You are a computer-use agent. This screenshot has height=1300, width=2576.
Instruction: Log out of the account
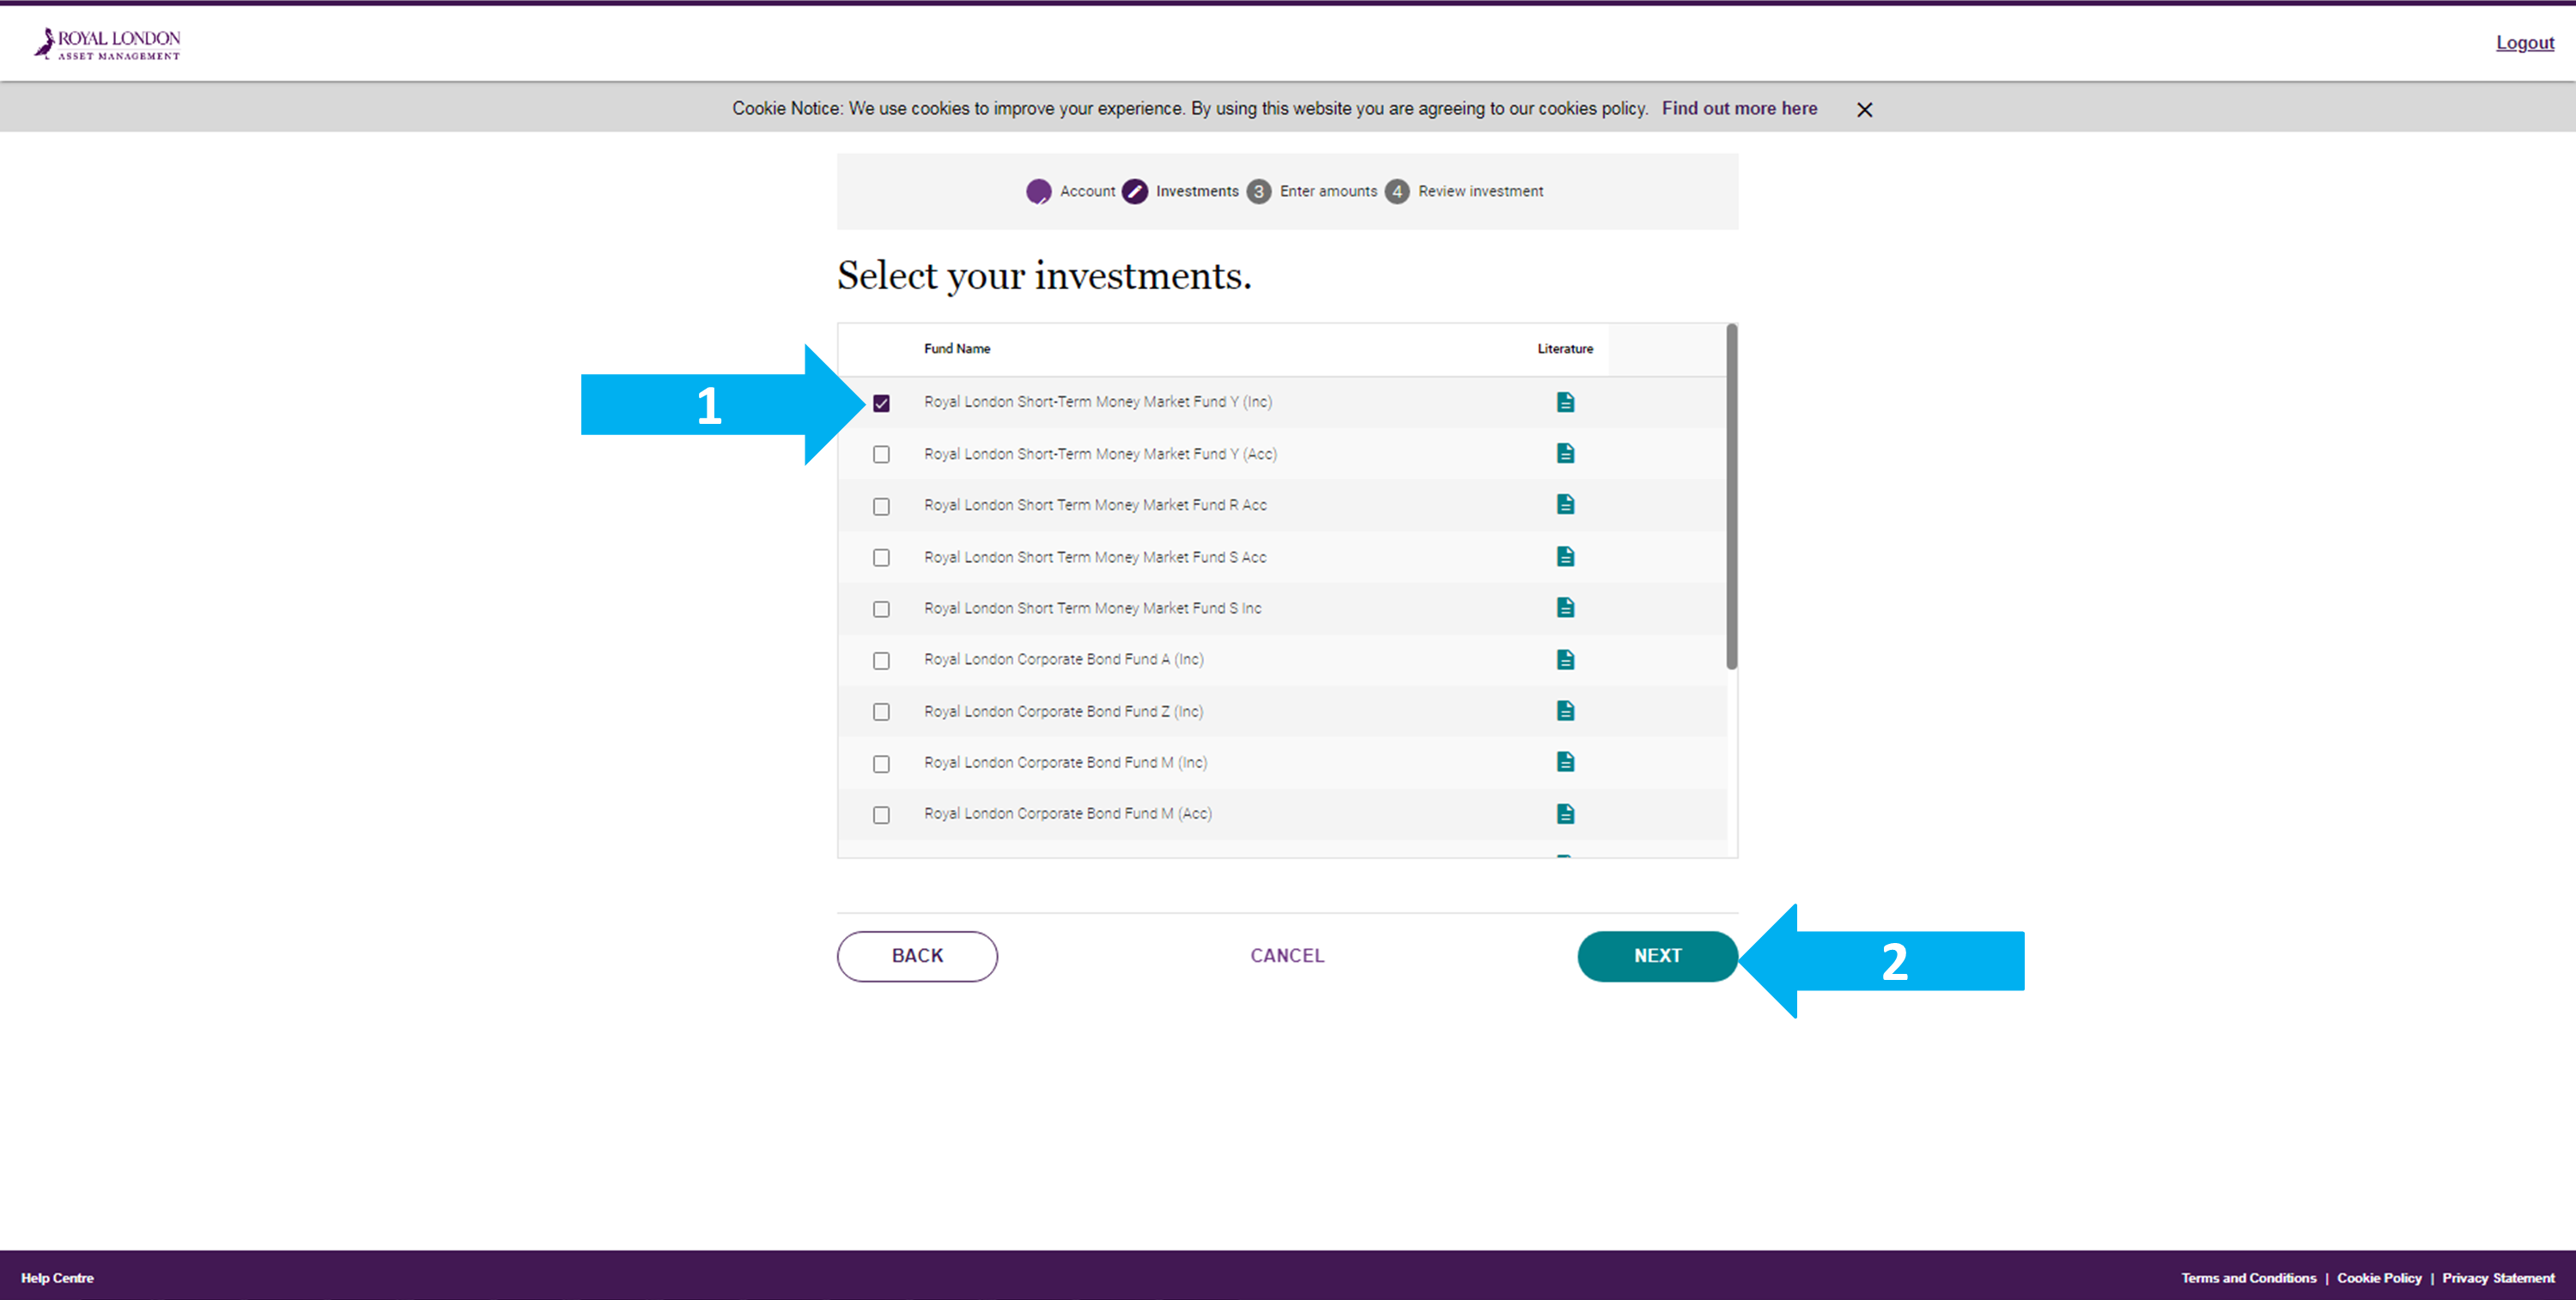coord(2524,43)
